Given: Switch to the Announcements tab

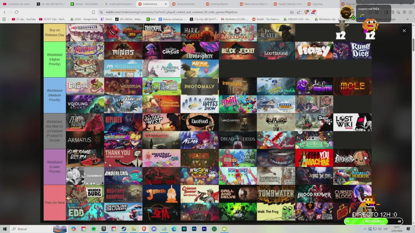Looking at the screenshot, I should [x=185, y=4].
